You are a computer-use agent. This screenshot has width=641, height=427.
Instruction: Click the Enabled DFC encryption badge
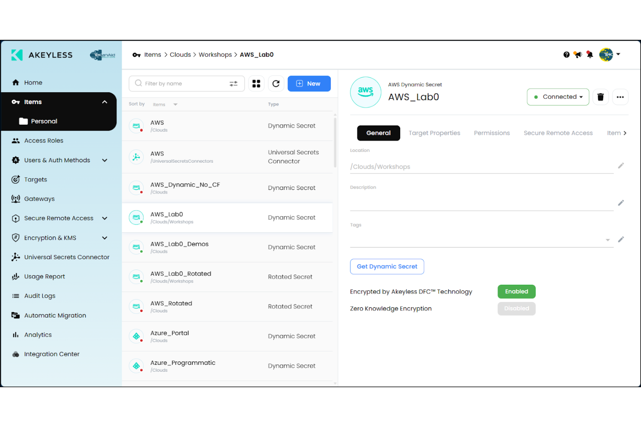516,292
